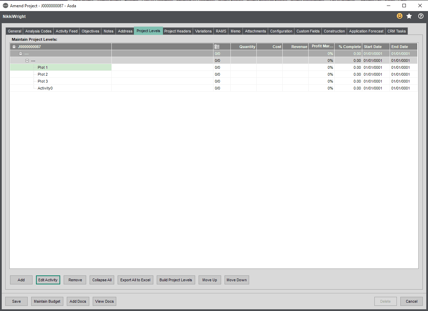Remove the selected project level

75,280
